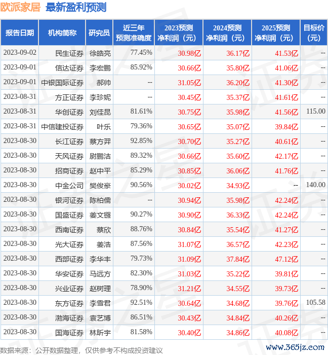Click accuracy value 77.45%

[x=141, y=53]
